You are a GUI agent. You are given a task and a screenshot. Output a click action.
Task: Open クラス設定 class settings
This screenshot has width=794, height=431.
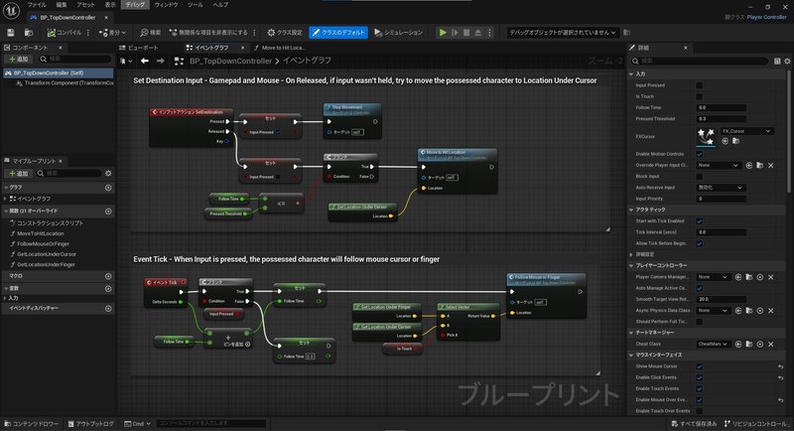[x=285, y=33]
